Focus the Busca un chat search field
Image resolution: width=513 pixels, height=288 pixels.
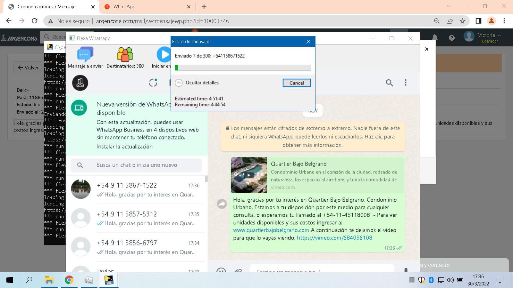coord(136,165)
